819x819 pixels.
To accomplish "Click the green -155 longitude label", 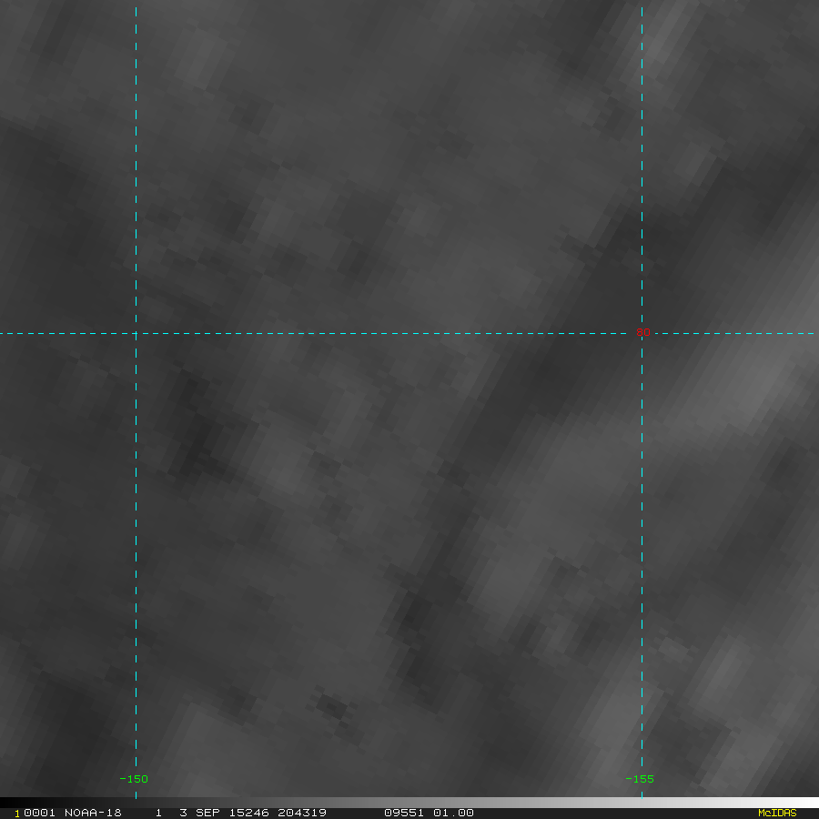I will (x=640, y=779).
